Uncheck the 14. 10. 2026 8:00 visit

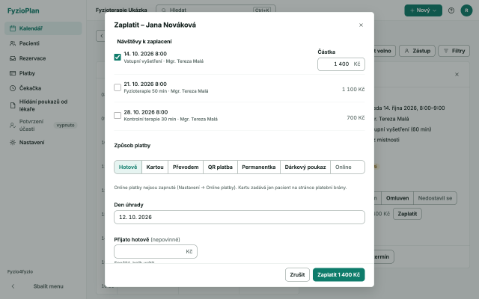(x=118, y=57)
